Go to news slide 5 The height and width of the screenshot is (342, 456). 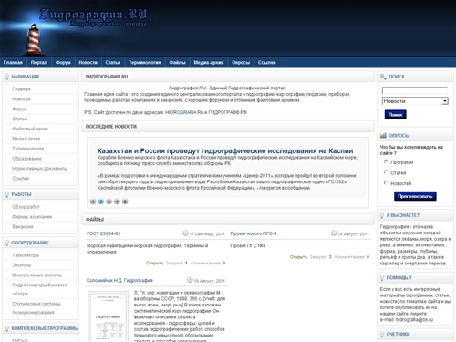click(125, 202)
